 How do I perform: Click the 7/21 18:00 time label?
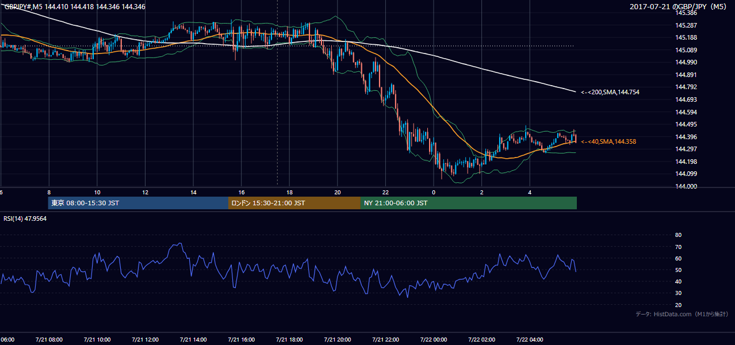click(x=289, y=340)
